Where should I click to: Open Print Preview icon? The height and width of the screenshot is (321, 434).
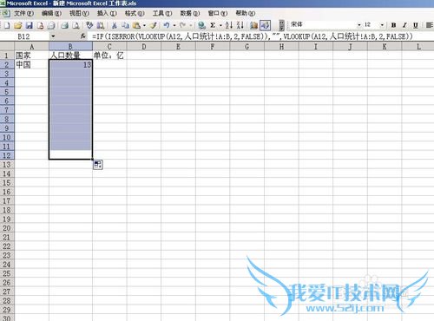(x=76, y=25)
